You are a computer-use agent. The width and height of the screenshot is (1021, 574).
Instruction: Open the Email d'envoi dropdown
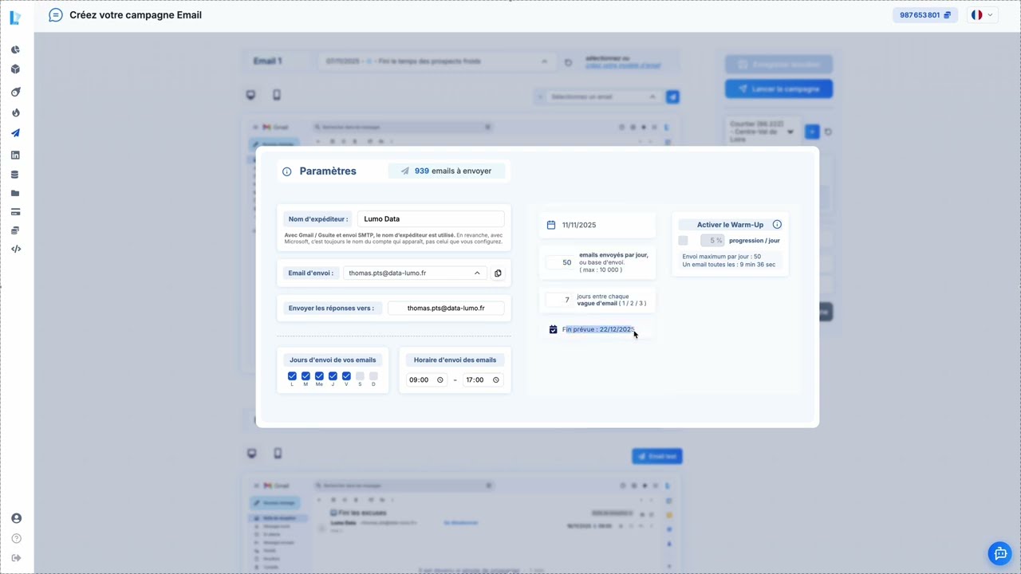click(x=414, y=273)
